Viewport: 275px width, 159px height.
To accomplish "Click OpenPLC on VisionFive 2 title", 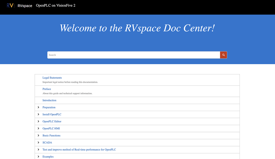I will tap(56, 5).
